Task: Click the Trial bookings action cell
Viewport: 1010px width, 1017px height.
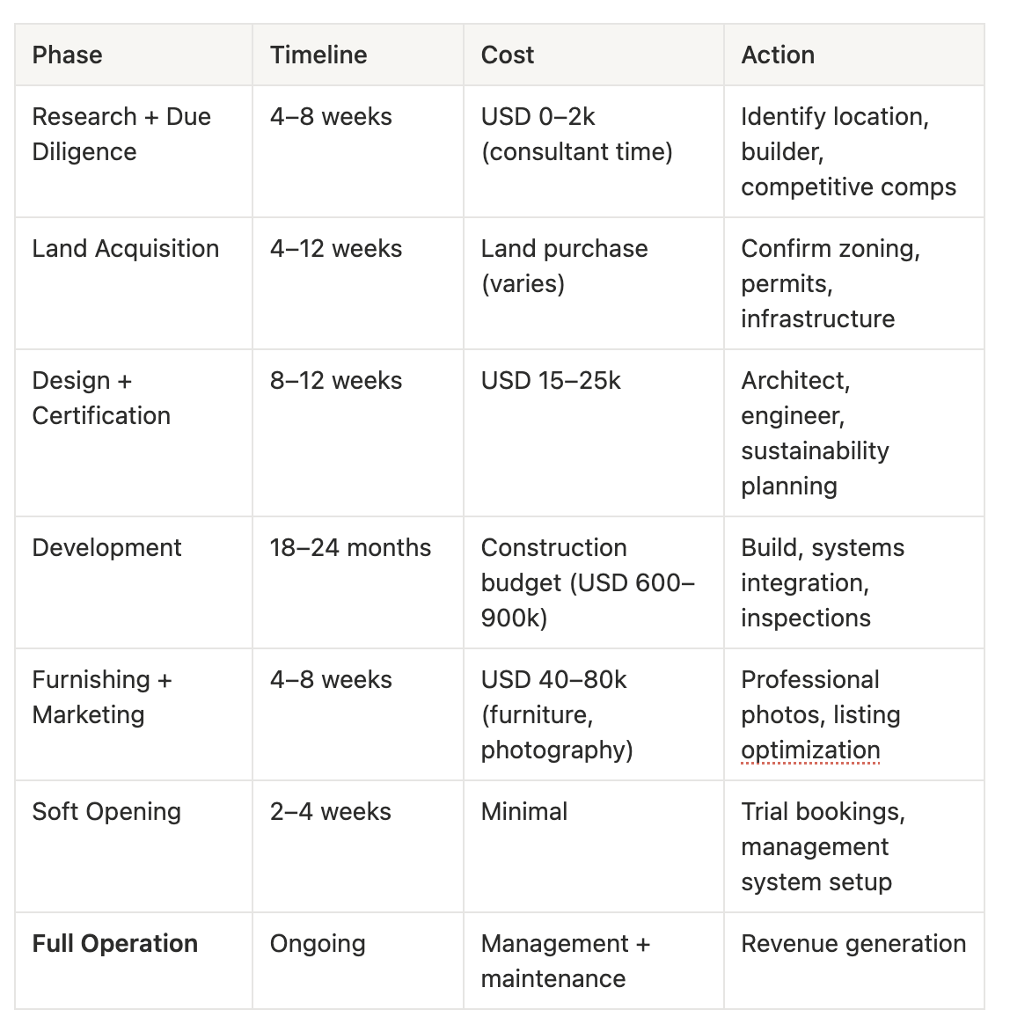Action: pos(853,846)
